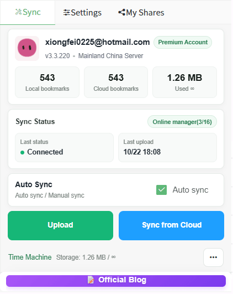233x294 pixels.
Task: Click the Sync Status heading
Action: click(x=35, y=121)
